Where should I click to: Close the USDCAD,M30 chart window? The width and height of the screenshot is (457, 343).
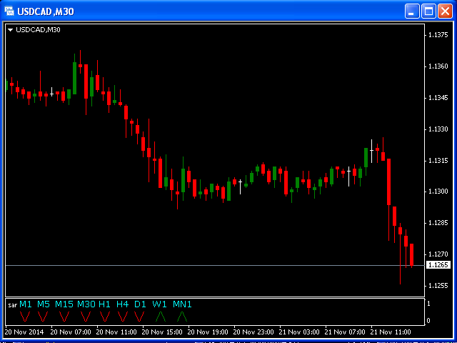[445, 11]
